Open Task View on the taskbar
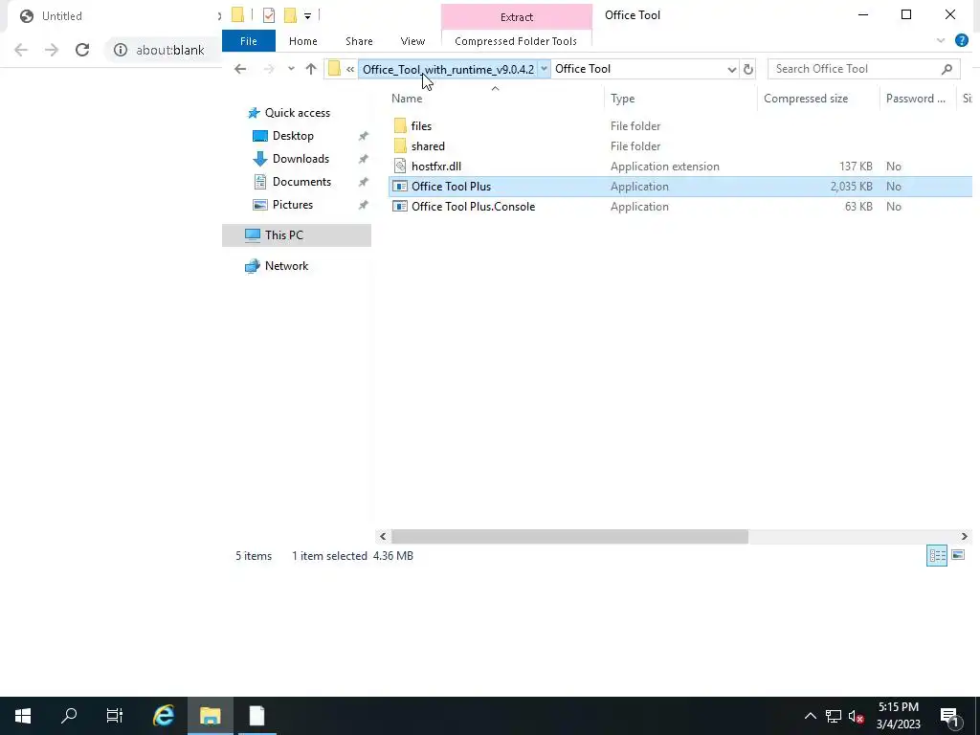This screenshot has height=735, width=980. click(115, 716)
